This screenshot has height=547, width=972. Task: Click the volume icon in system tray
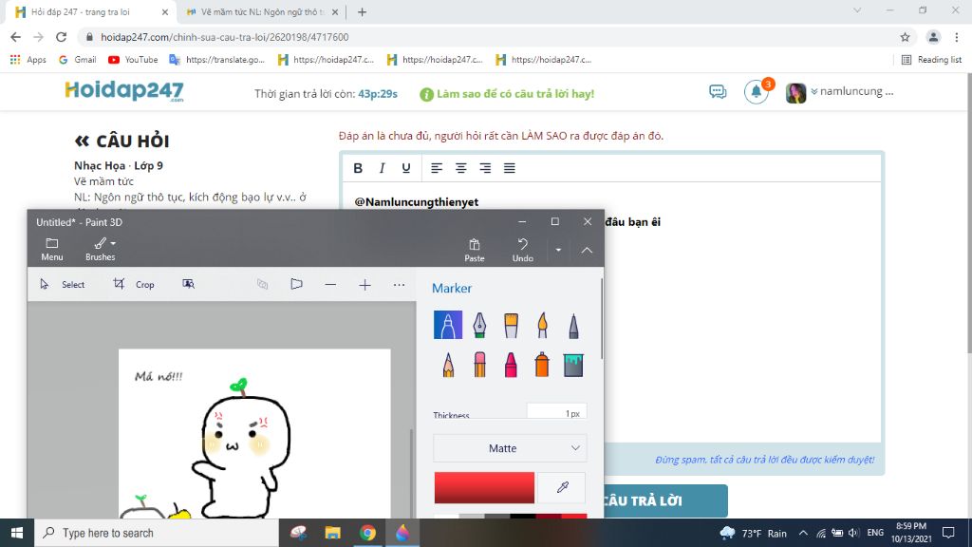(853, 533)
